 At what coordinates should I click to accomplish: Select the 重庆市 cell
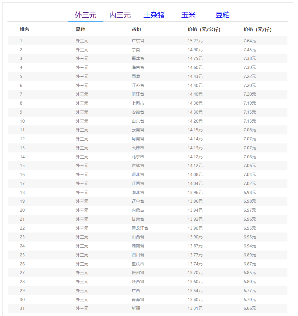coord(138,264)
